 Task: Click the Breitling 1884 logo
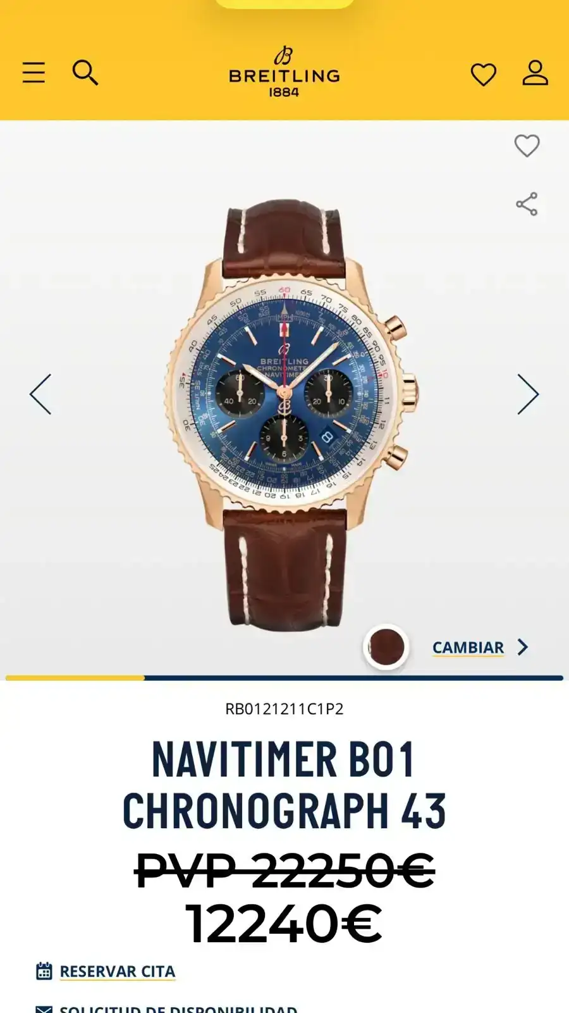coord(284,72)
